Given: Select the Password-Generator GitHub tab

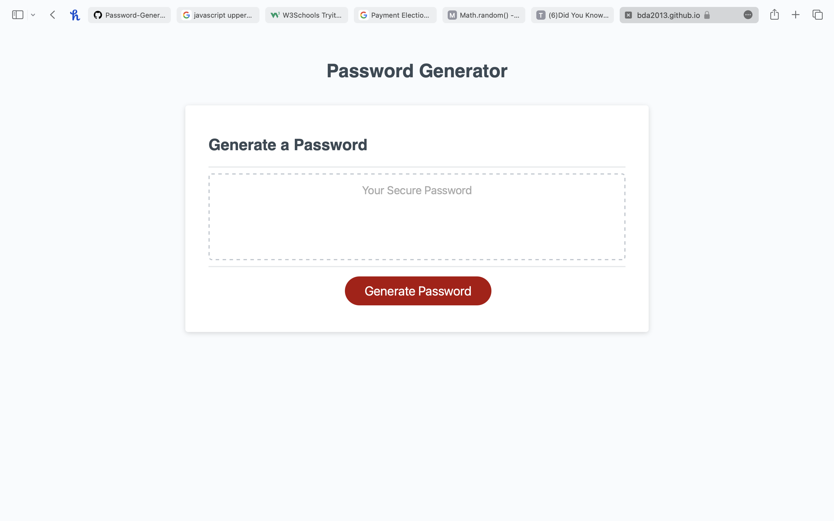Looking at the screenshot, I should tap(129, 14).
